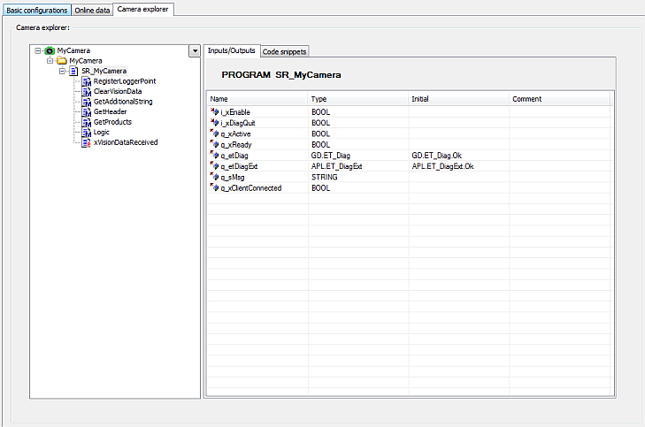Click the q_etDiag variable name
This screenshot has width=645, height=427.
coord(234,156)
